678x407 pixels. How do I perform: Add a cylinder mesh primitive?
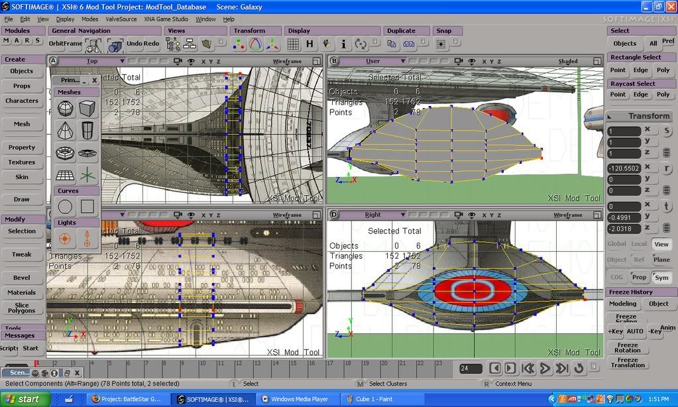point(87,131)
